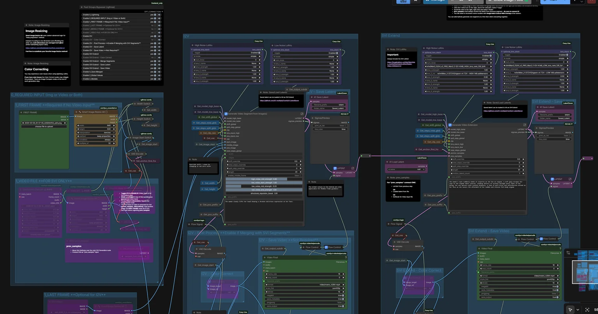598x314 pixels.
Task: Click the arrow beside Enable I2V - Save Latent
Action: click(159, 47)
